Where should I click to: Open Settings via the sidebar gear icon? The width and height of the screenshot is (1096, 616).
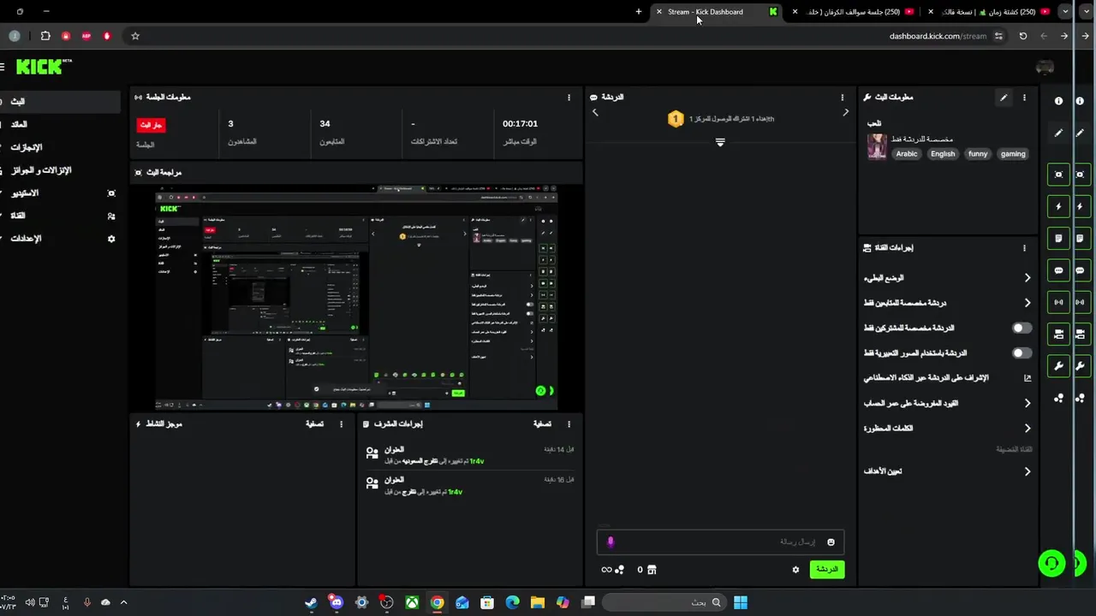click(x=111, y=239)
